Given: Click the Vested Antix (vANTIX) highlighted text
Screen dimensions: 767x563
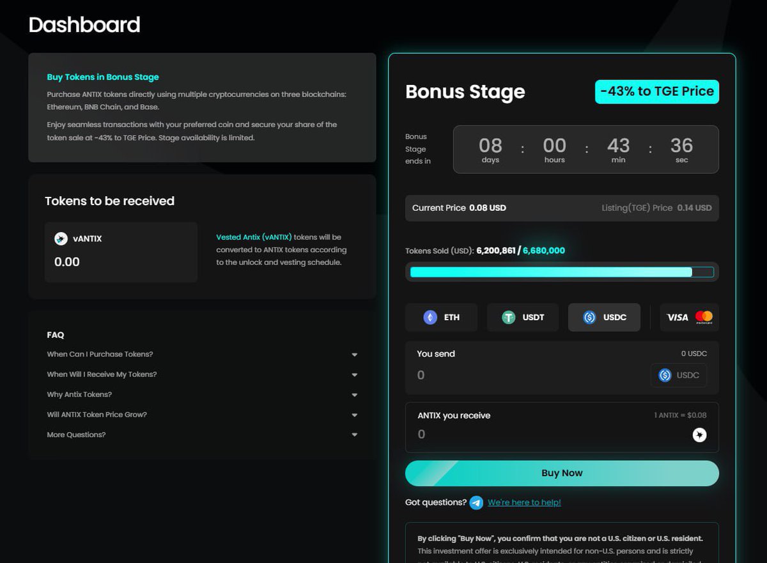Looking at the screenshot, I should click(x=254, y=237).
